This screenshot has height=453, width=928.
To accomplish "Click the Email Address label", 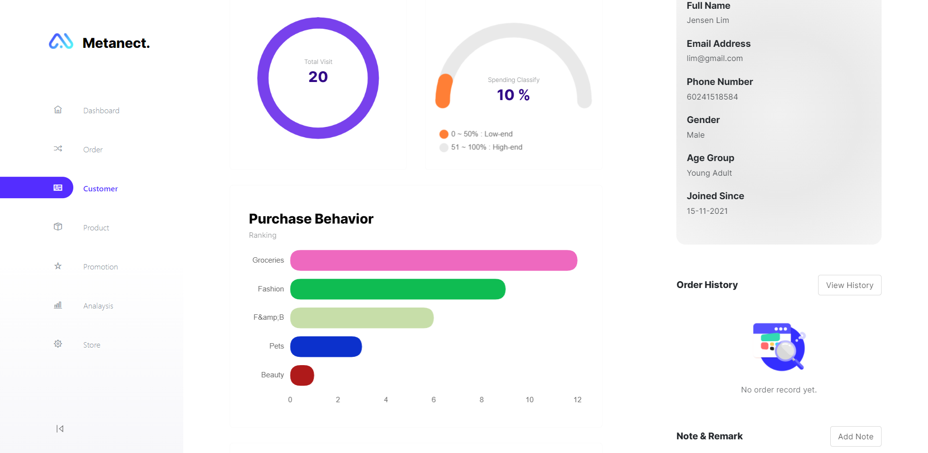I will coord(718,43).
